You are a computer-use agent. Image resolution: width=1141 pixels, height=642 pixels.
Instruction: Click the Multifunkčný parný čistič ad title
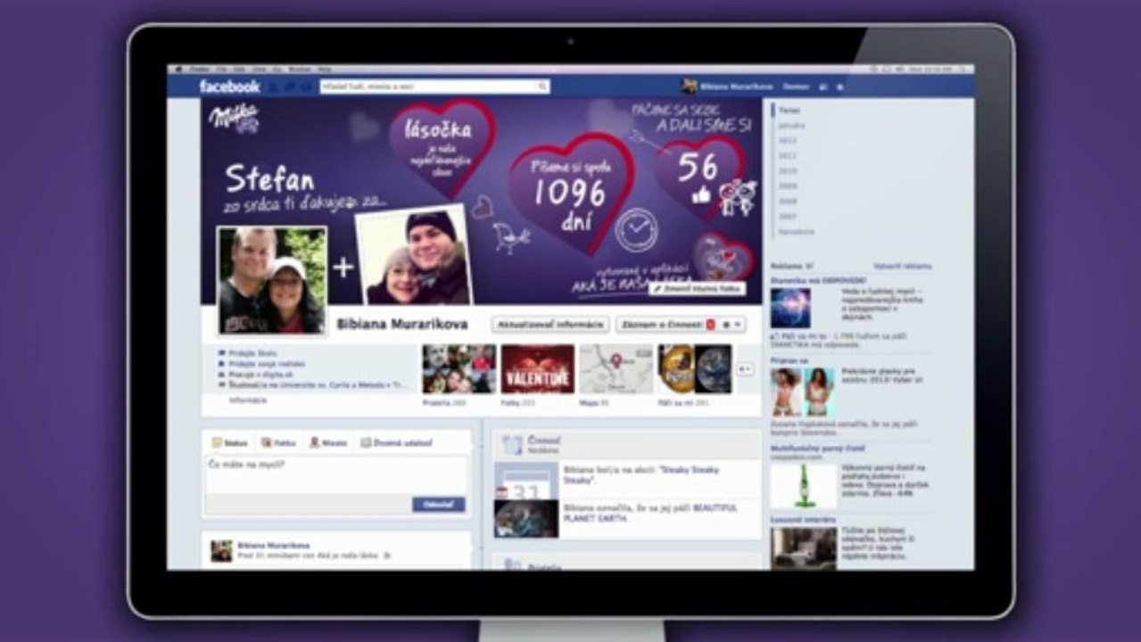pos(818,449)
